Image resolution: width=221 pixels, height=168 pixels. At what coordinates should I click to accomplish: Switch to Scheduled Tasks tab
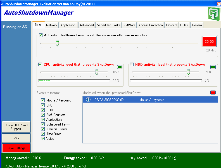108,25
